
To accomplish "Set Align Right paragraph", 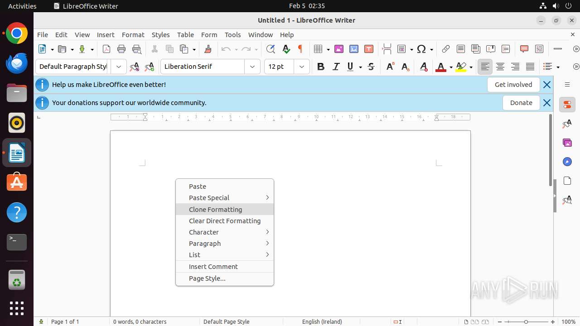I will click(x=515, y=67).
